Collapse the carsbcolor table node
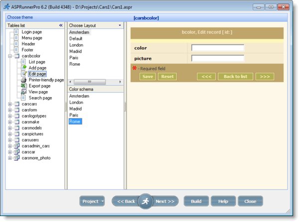Screen dimensions: 299x222 10,56
